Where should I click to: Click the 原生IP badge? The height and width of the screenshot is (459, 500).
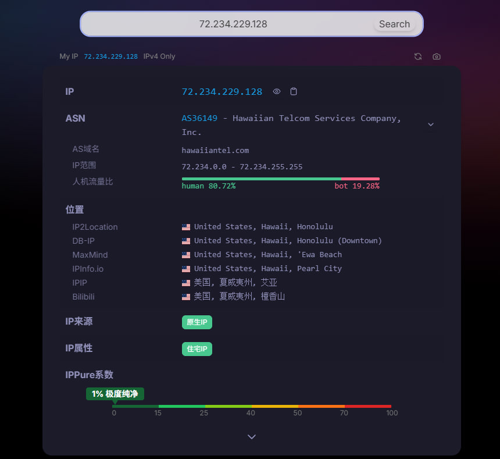(x=197, y=322)
